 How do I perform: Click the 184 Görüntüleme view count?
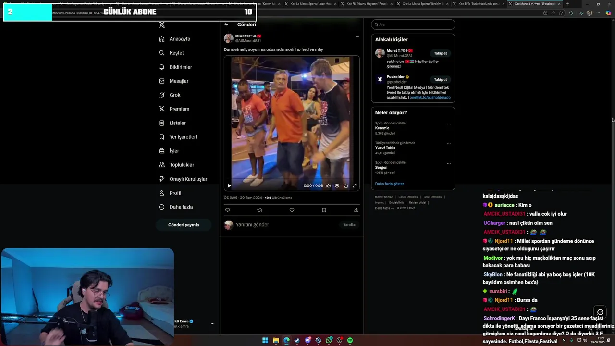pos(278,198)
